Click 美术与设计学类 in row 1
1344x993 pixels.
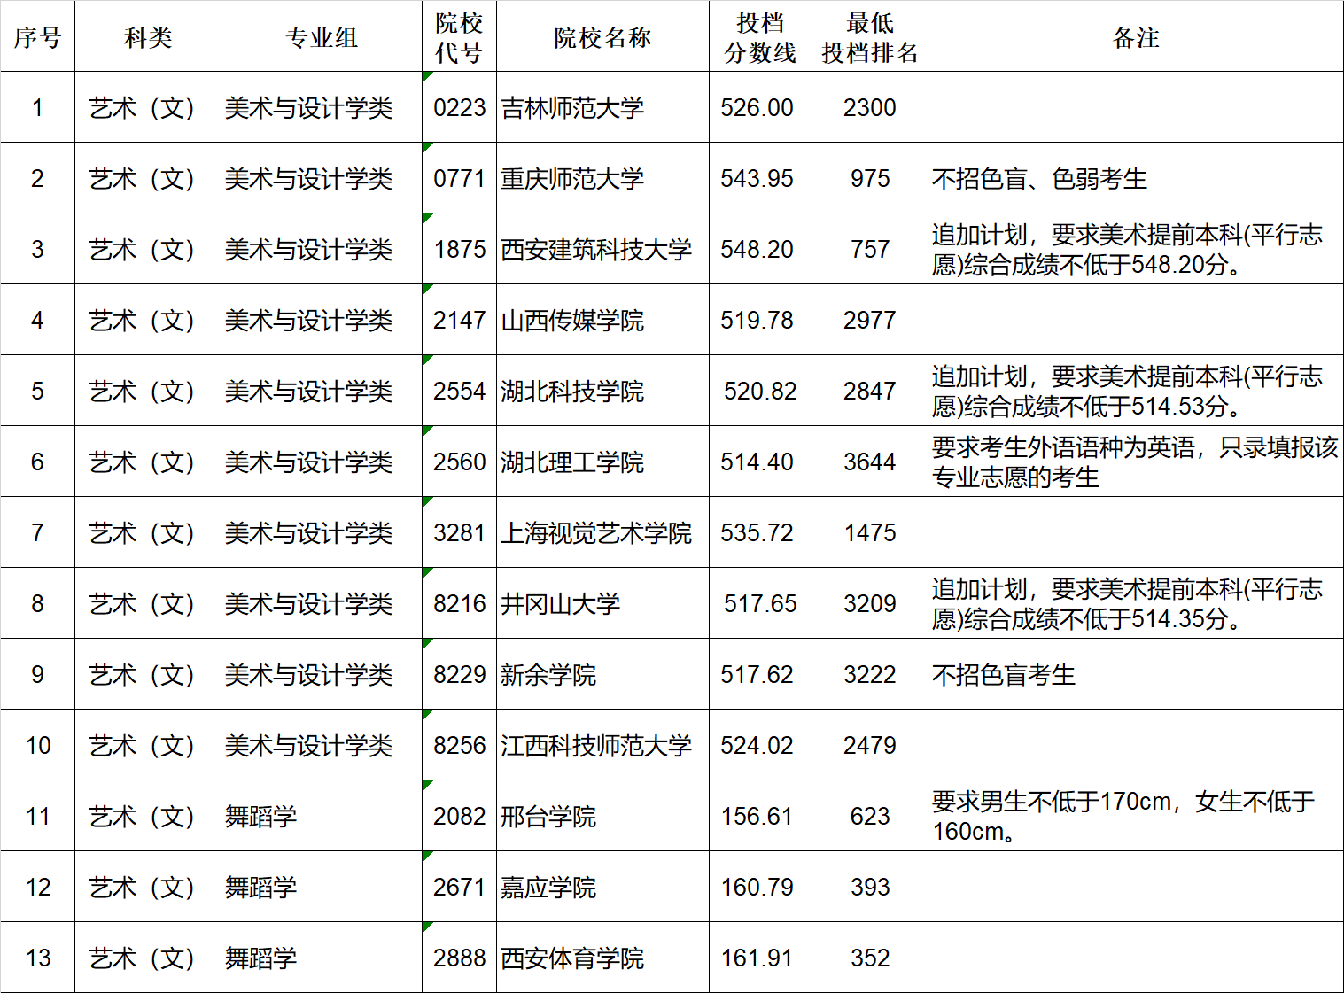point(322,107)
